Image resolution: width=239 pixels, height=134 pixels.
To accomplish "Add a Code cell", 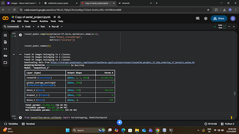I will tap(26, 27).
